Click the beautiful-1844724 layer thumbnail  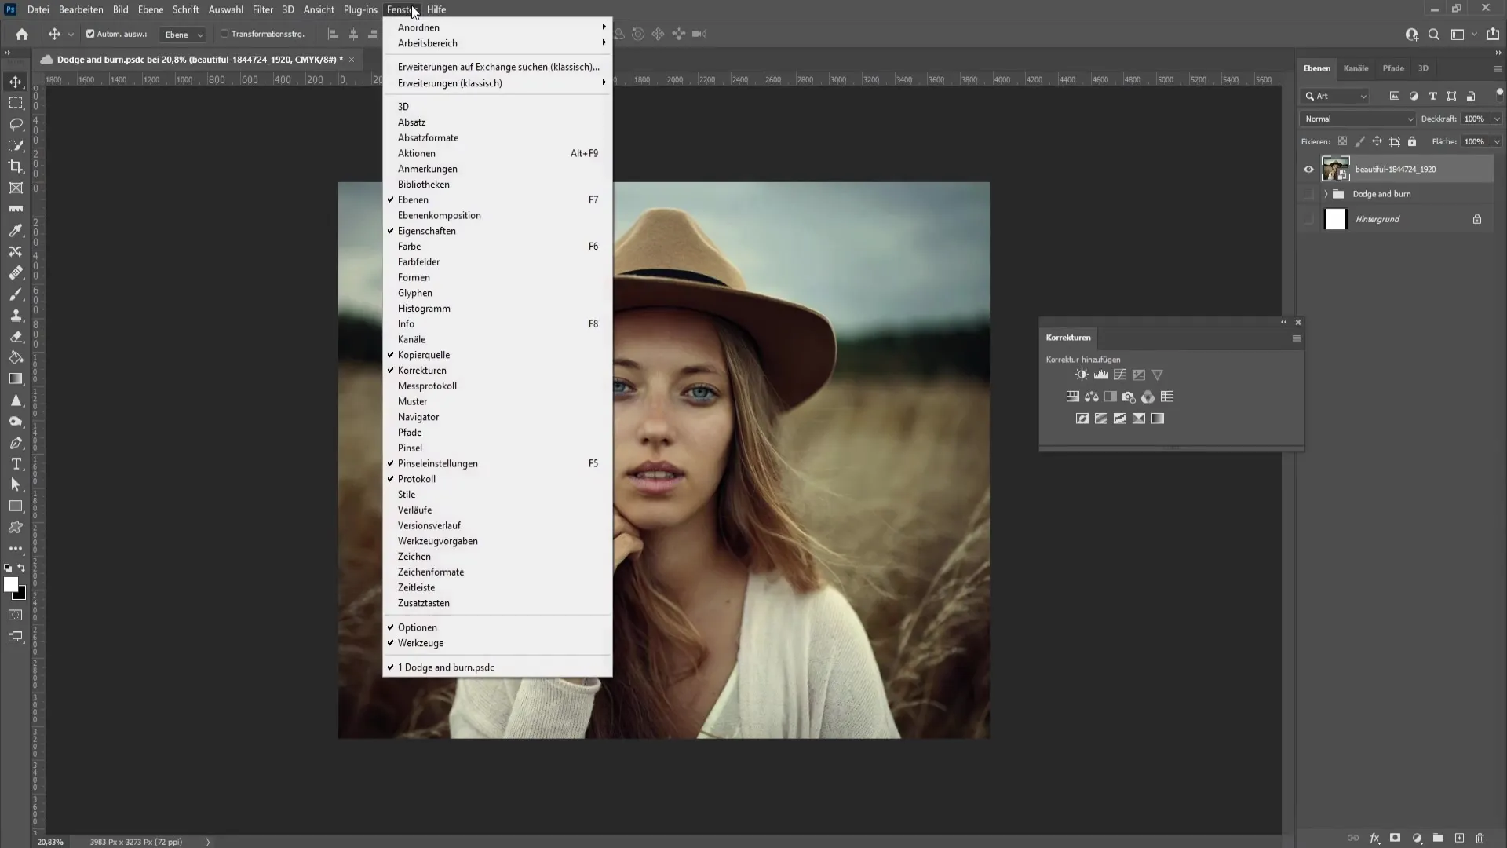(1335, 168)
